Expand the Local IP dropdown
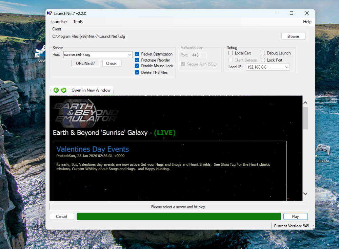Image resolution: width=339 pixels, height=249 pixels. [x=287, y=67]
